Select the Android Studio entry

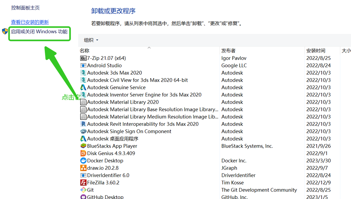click(104, 66)
